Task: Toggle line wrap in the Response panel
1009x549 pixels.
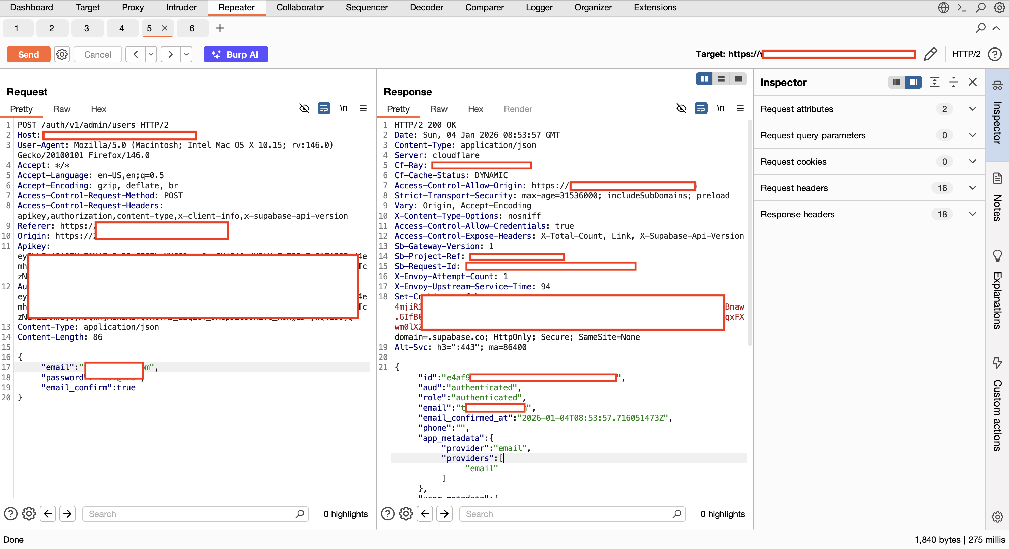Action: pos(701,108)
